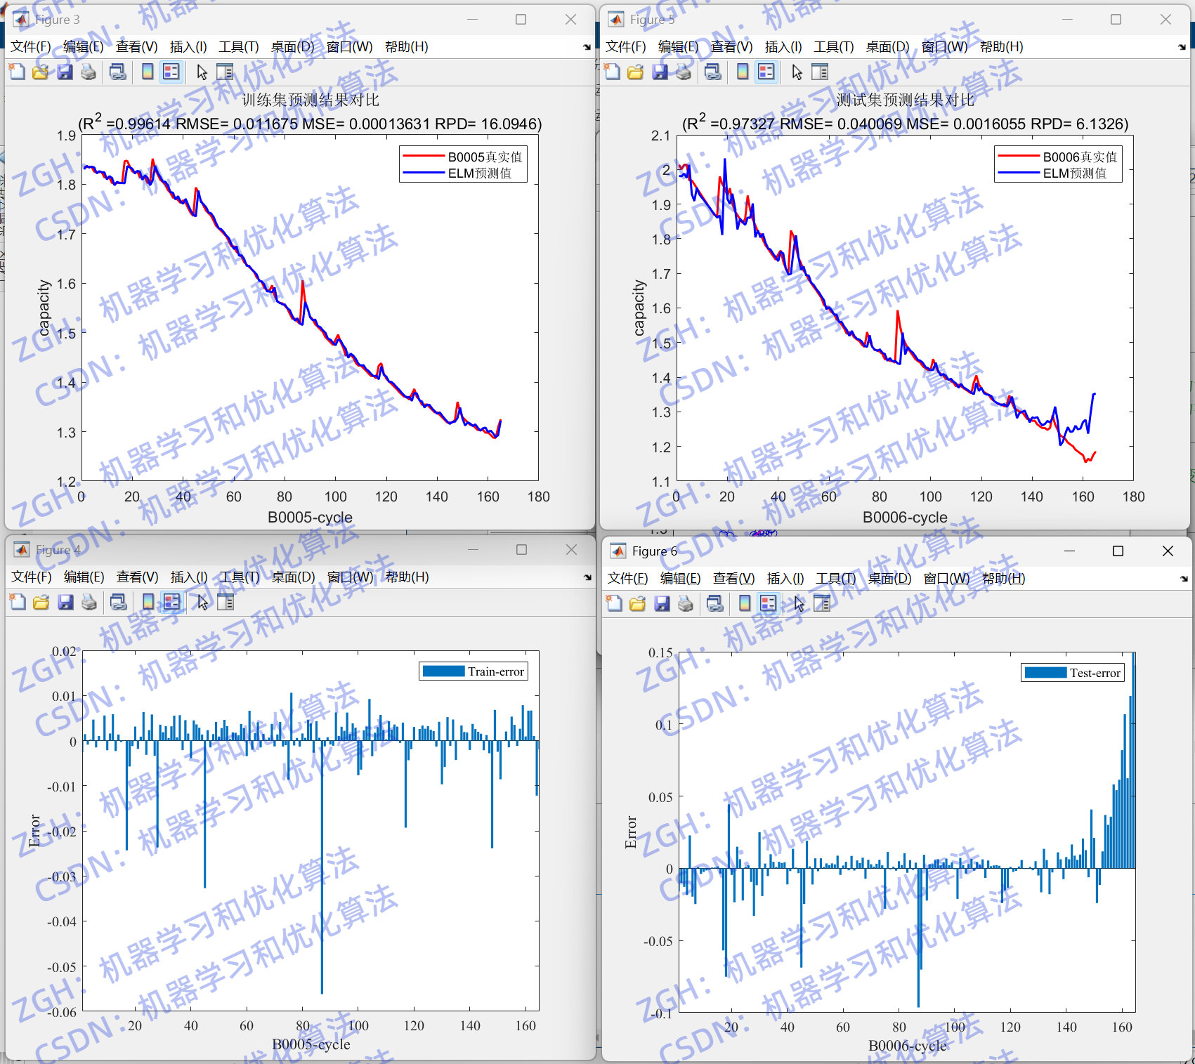Click New Figure icon in Figure 3 toolbar

[18, 72]
